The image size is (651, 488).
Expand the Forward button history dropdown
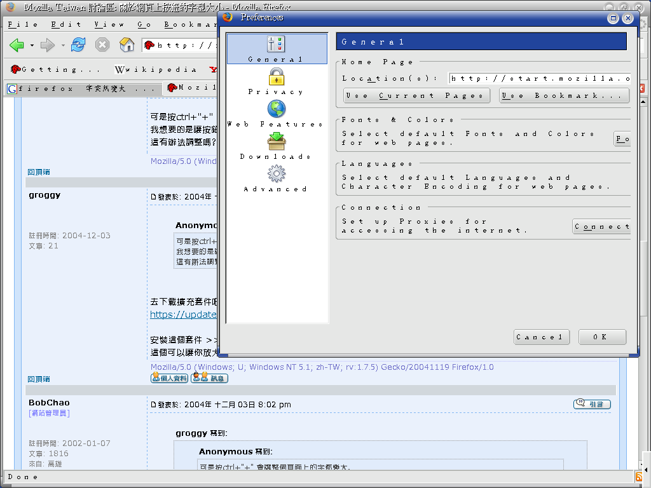point(63,46)
